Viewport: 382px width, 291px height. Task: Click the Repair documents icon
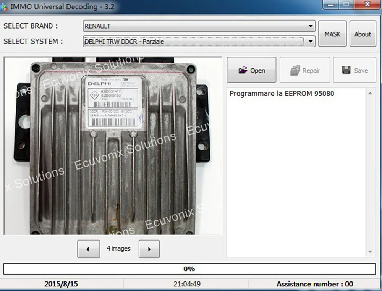pos(295,70)
